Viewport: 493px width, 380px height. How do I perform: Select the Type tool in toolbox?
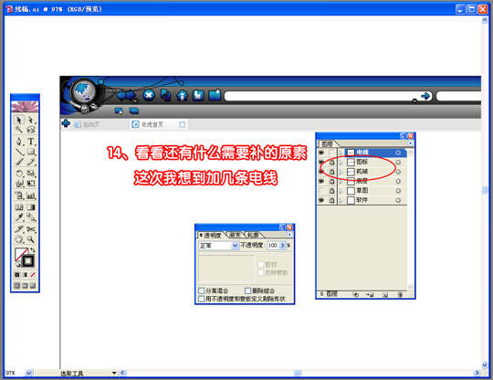pos(31,142)
